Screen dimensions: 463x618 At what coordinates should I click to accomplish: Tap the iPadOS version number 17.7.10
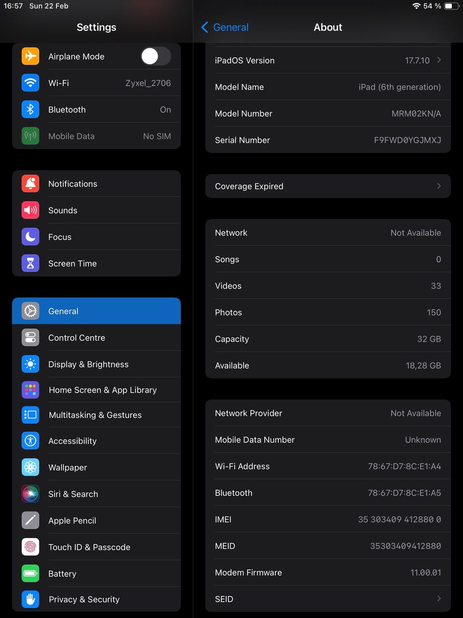click(417, 60)
